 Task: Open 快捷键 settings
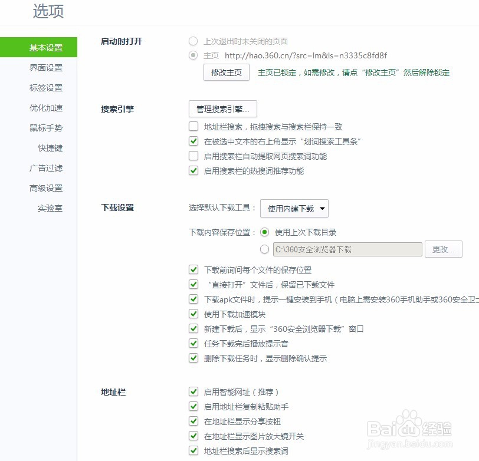coord(50,148)
